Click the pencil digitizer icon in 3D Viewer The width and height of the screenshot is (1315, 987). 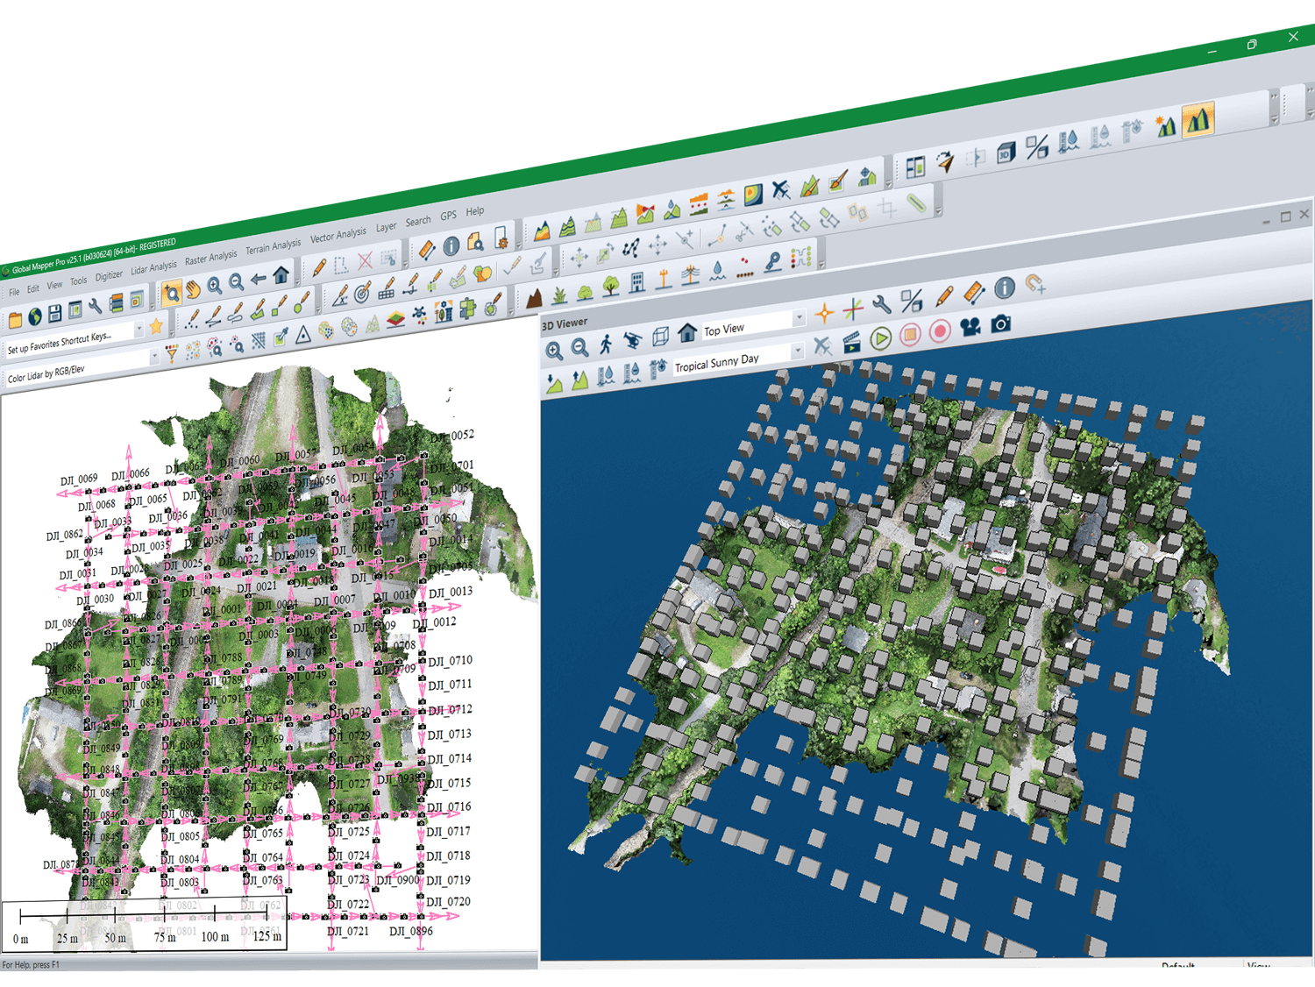click(943, 296)
